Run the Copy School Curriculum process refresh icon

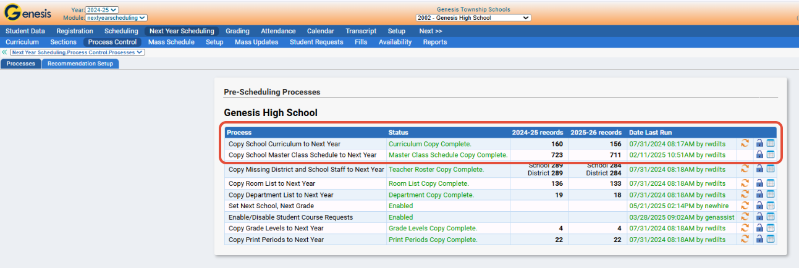(745, 143)
